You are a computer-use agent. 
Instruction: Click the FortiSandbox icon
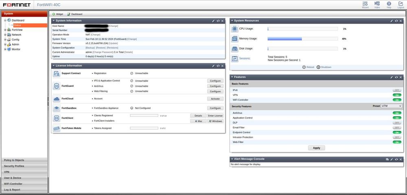click(x=56, y=108)
